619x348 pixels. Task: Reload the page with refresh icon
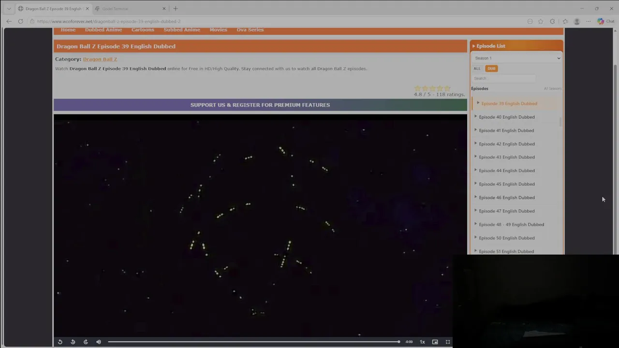[x=20, y=21]
